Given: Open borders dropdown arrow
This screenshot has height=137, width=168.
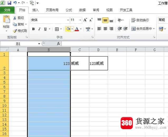Looking at the screenshot, I should pos(61,29).
